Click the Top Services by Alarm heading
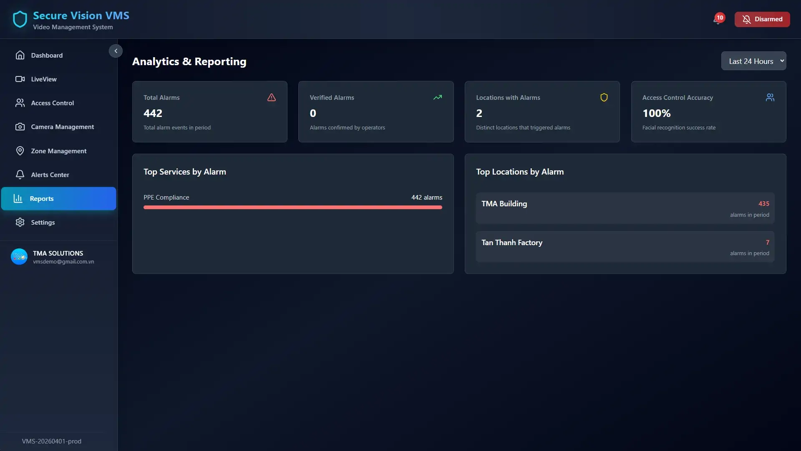This screenshot has height=451, width=801. click(x=185, y=172)
